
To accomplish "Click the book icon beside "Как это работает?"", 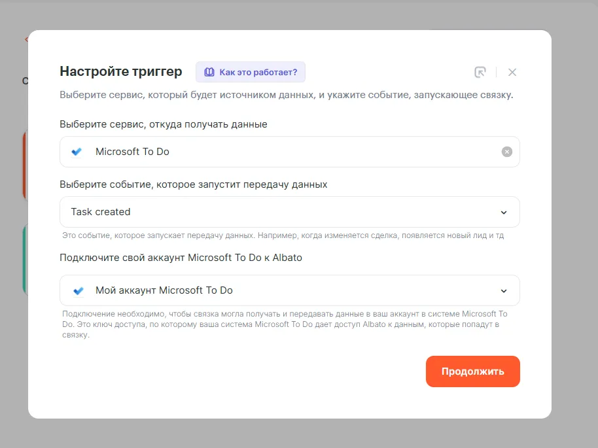I will [209, 72].
